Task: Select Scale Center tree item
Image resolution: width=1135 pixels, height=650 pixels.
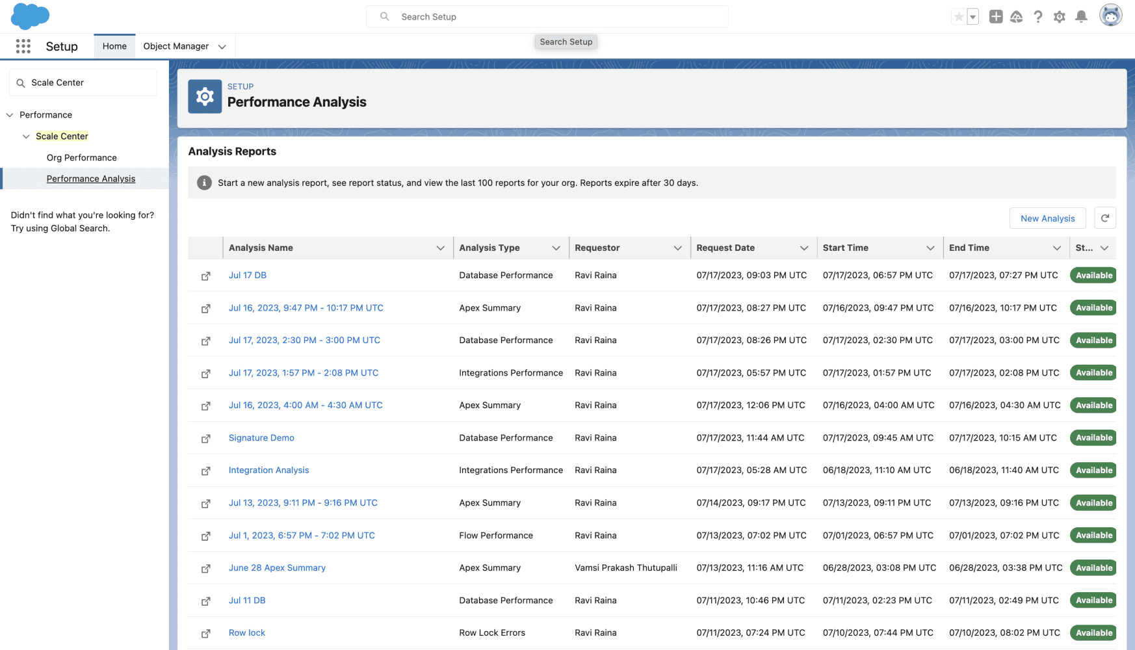Action: (62, 136)
